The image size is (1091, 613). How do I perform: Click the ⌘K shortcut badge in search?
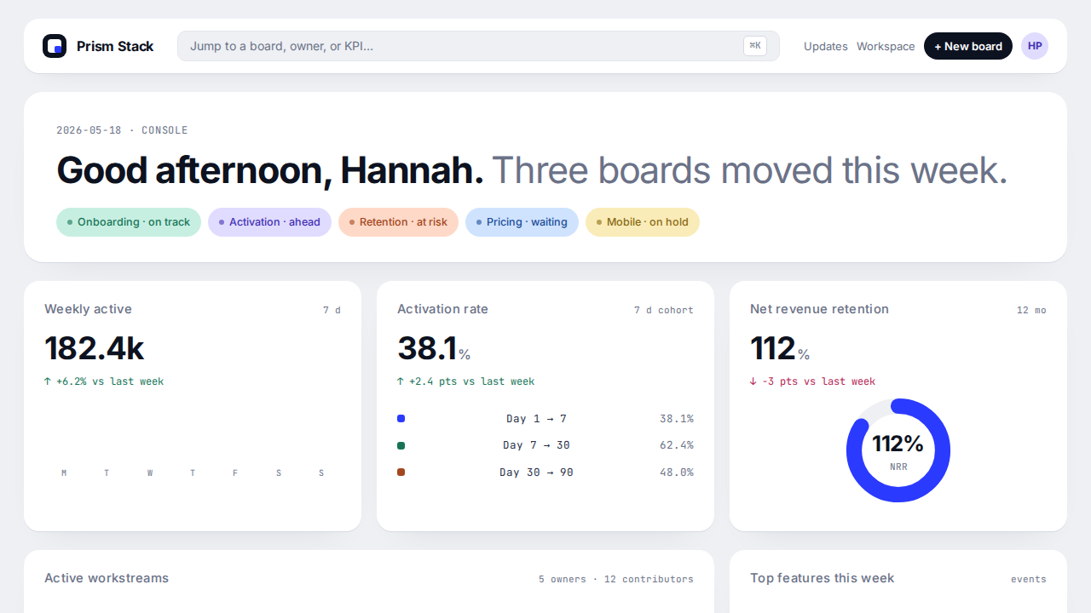pos(755,46)
